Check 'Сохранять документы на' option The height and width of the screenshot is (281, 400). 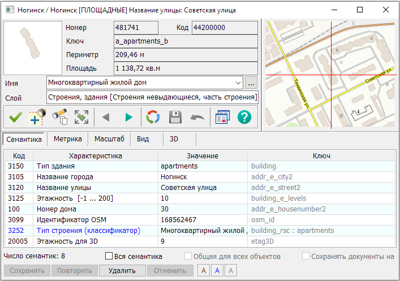click(x=306, y=257)
